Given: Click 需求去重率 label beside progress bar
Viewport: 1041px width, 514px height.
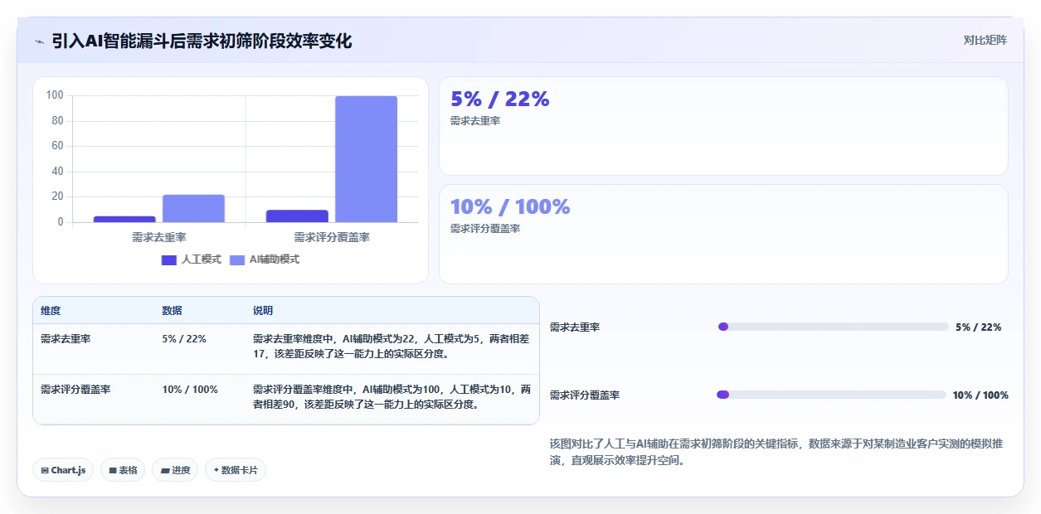Looking at the screenshot, I should coord(575,327).
